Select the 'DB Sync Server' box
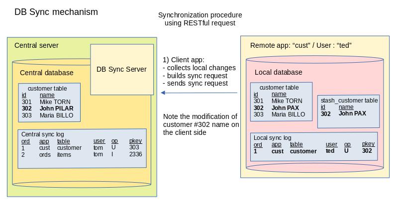Screen dimensions: 398x224 pos(122,69)
